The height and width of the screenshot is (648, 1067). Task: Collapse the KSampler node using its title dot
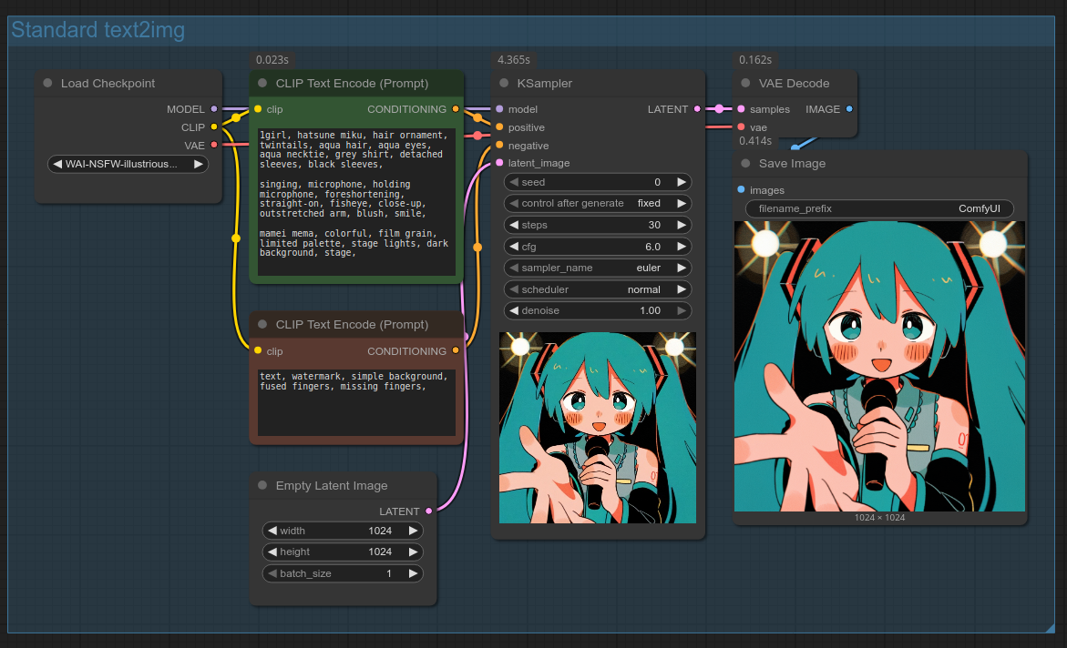tap(504, 83)
